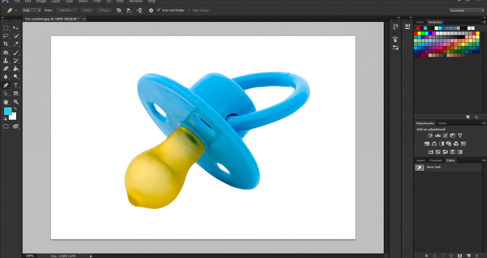
Task: Open pen options gear menu
Action: point(151,10)
